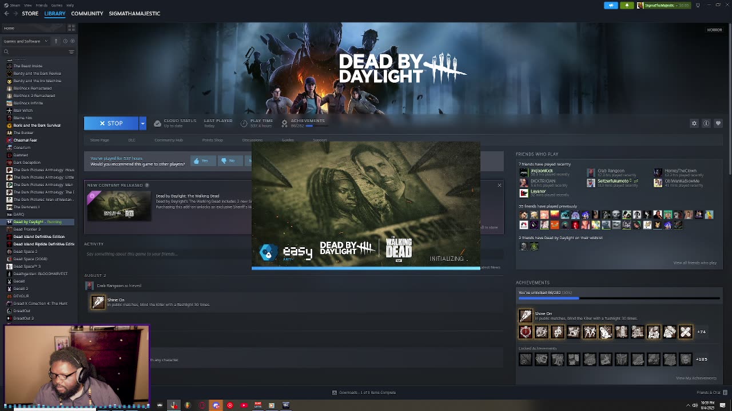
Task: Click the achievements progress bar
Action: pos(619,298)
